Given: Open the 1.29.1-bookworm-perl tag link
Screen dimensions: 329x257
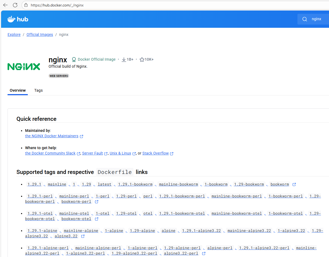Looking at the screenshot, I should 182,196.
